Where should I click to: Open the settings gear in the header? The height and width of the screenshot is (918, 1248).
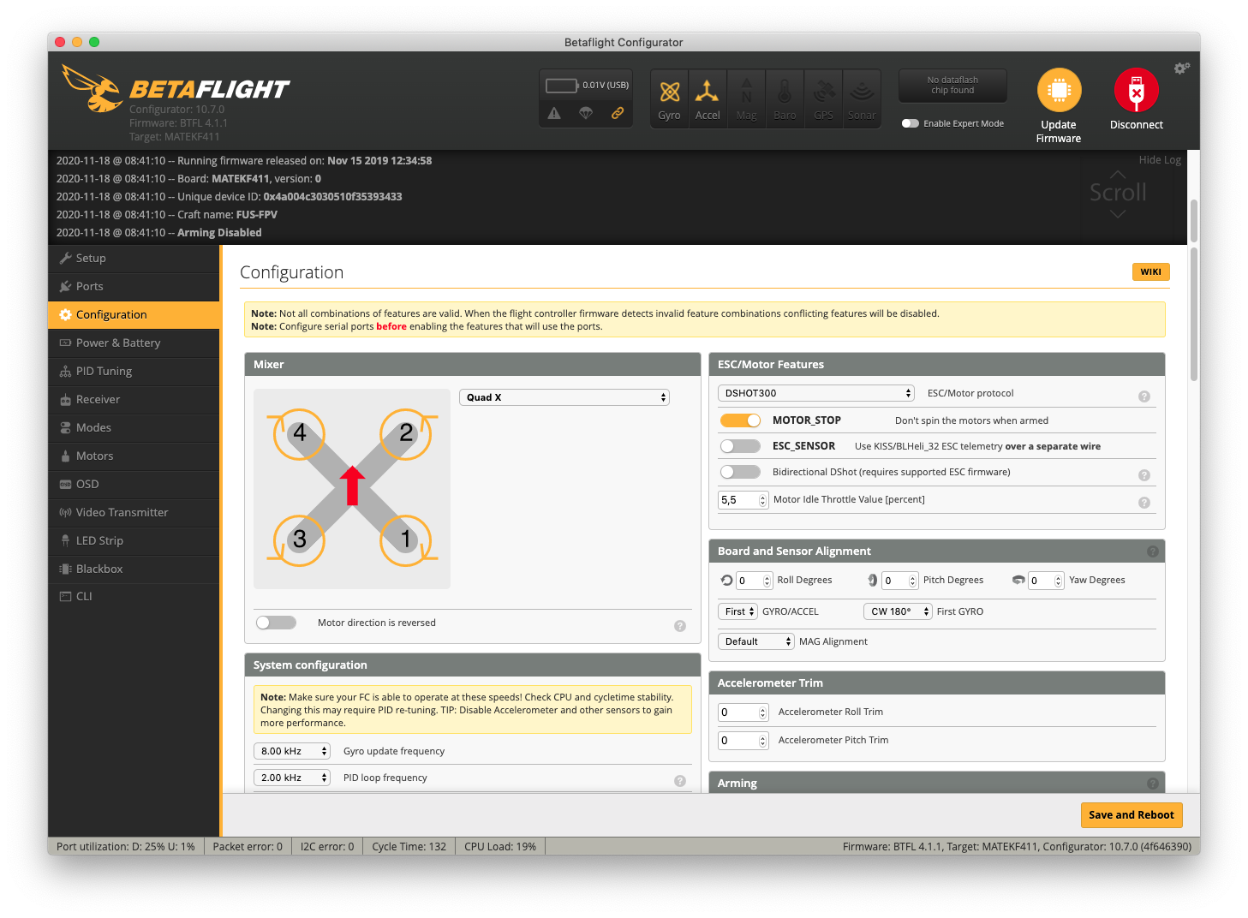click(x=1182, y=68)
